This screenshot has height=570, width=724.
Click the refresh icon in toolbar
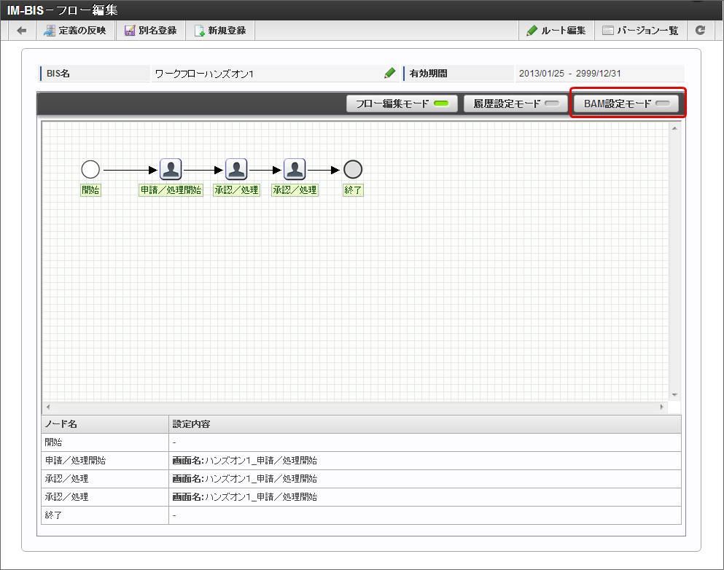(x=701, y=31)
